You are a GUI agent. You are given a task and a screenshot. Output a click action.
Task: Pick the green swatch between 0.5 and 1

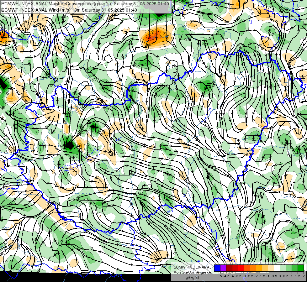289,268
